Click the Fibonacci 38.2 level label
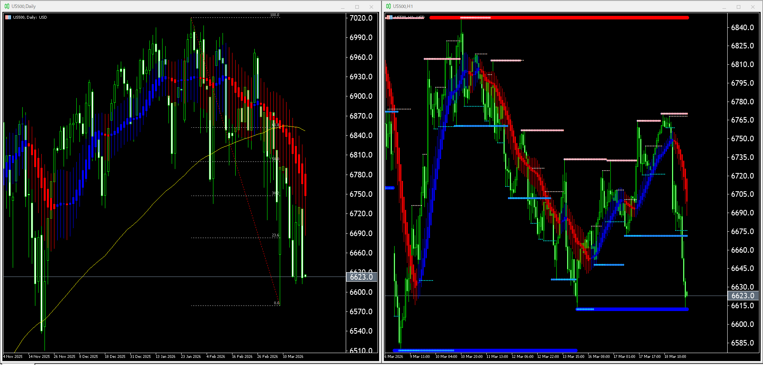 [x=275, y=193]
